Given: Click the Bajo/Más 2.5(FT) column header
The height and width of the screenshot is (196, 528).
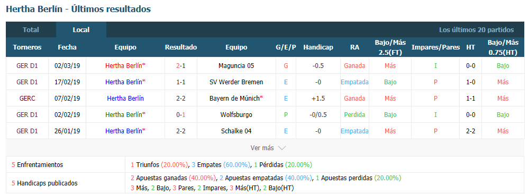Looking at the screenshot, I should [x=390, y=47].
